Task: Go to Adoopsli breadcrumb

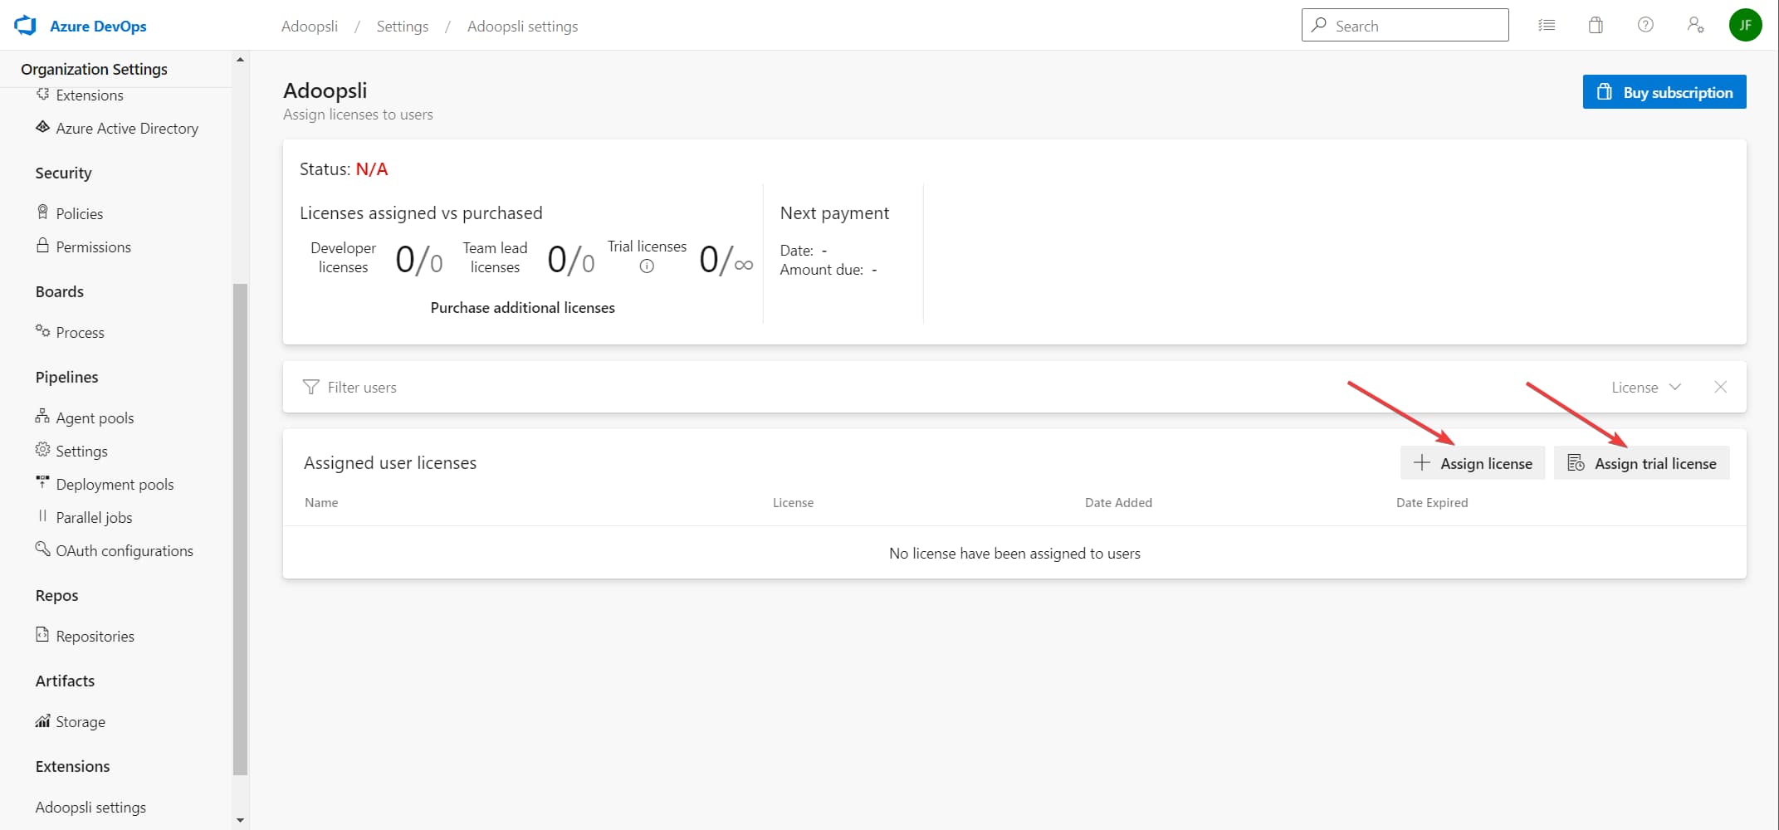Action: point(310,27)
